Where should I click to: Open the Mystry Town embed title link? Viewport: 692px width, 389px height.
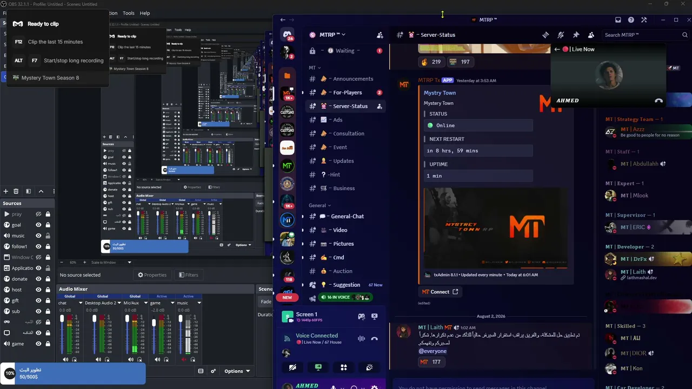point(440,93)
